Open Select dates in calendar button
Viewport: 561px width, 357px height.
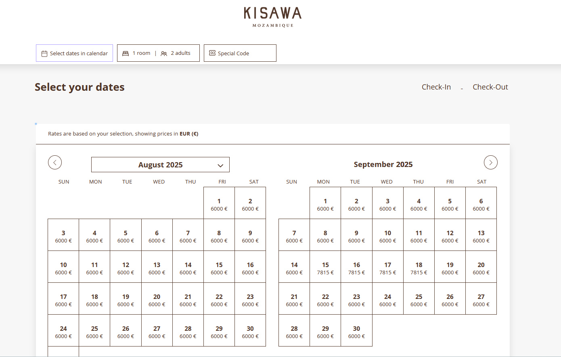(x=75, y=53)
